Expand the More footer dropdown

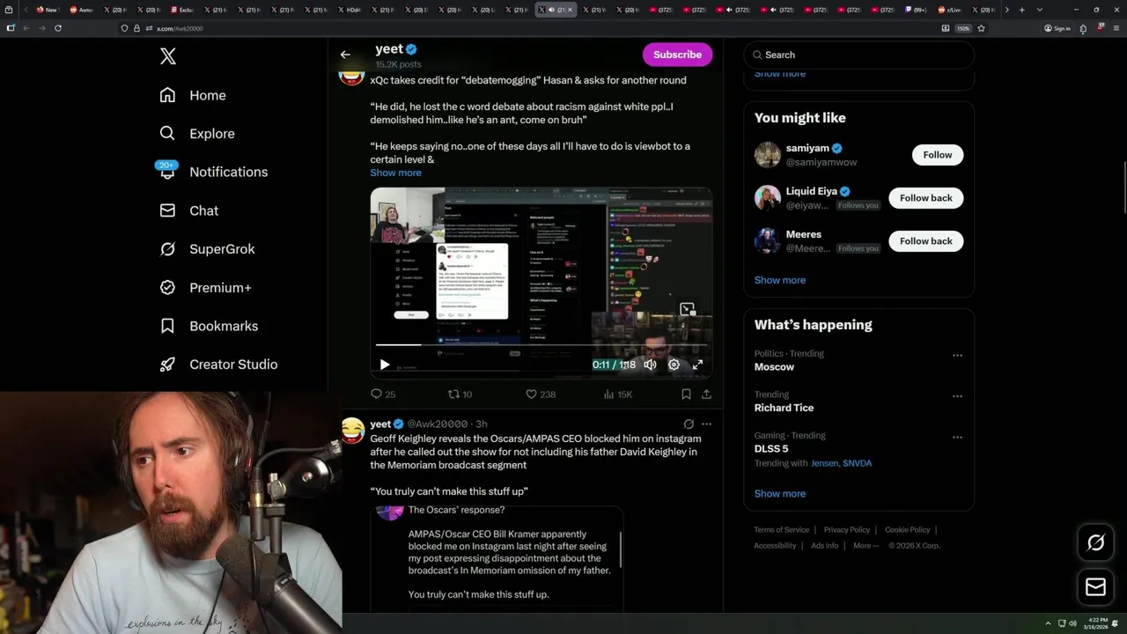click(866, 546)
